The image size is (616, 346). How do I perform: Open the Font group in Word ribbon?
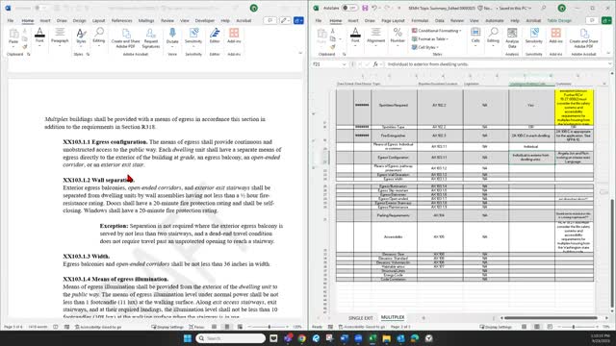tap(39, 37)
